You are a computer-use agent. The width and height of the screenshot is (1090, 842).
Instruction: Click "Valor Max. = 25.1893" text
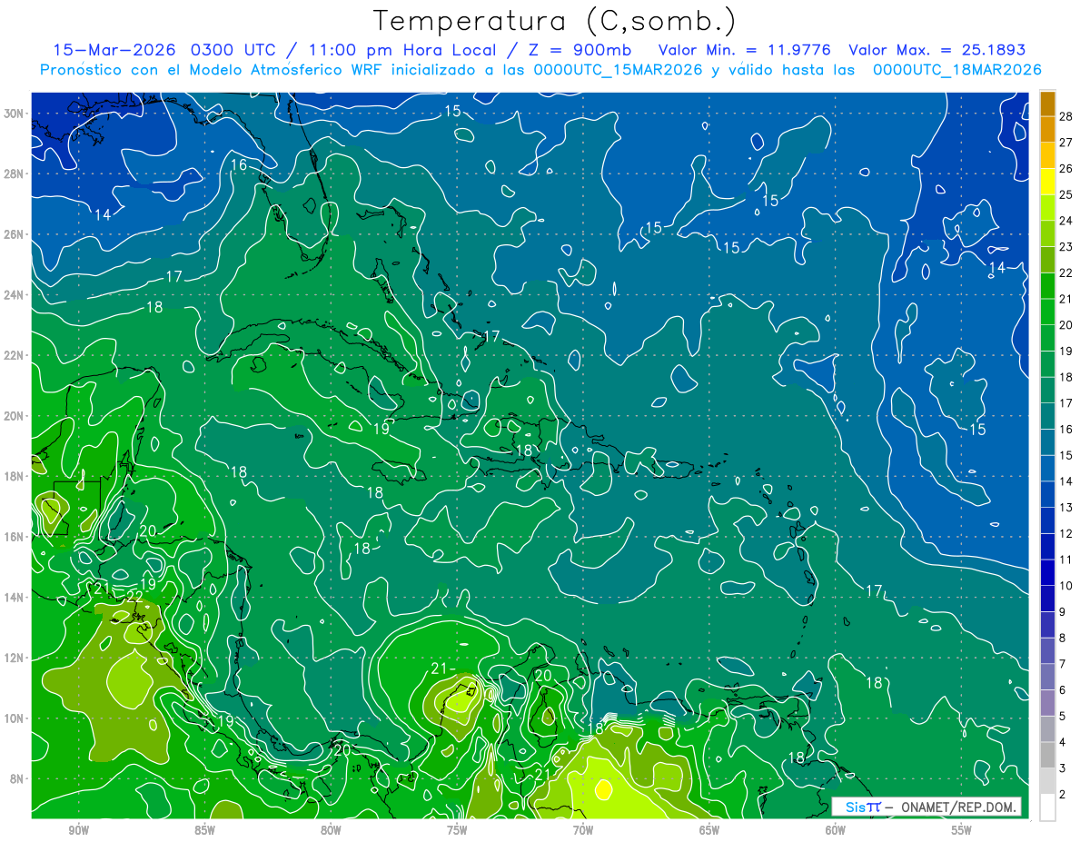936,50
